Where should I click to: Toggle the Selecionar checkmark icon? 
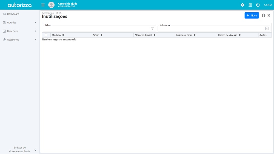(267, 28)
